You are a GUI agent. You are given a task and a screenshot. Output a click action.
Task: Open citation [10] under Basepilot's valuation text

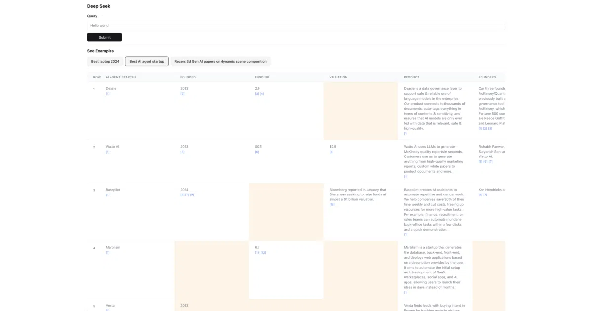[x=332, y=204]
